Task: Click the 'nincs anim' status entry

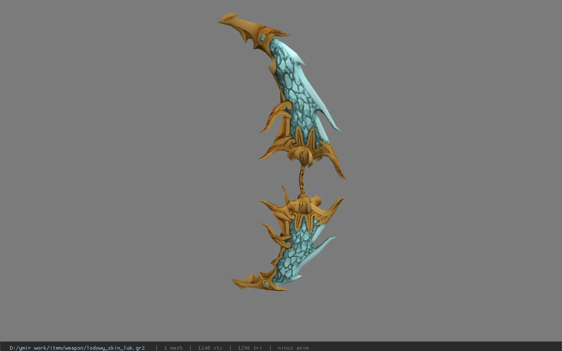Action: click(293, 348)
